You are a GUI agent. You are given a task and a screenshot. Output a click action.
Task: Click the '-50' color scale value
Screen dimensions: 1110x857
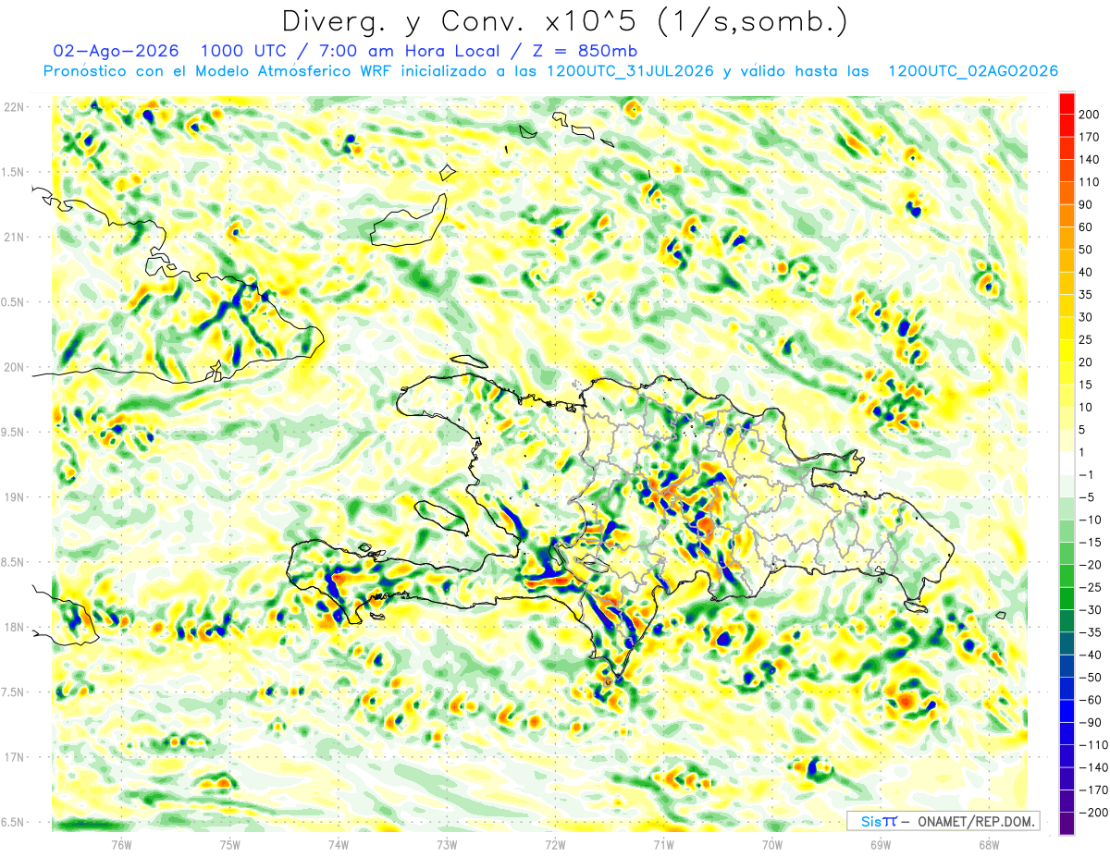click(x=1091, y=678)
